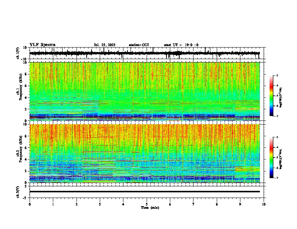Click the '8' kHz tick of ch.1 spectrogram

pos(26,74)
